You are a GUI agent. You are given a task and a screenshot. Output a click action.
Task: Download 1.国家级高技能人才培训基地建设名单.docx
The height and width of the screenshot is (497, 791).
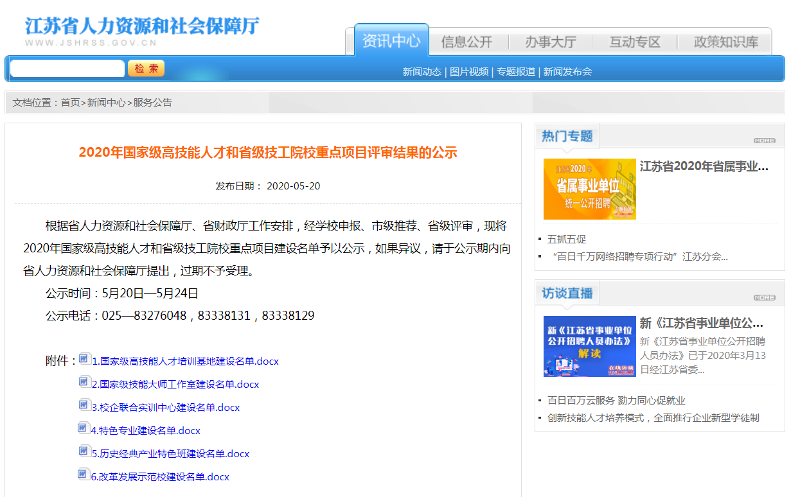(186, 362)
